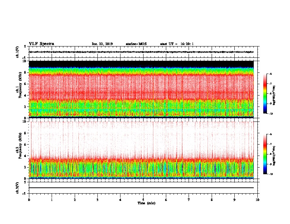The height and width of the screenshot is (224, 290).
Task: Click the 'start UT = 16:20: 1' text
Action: pyautogui.click(x=177, y=44)
